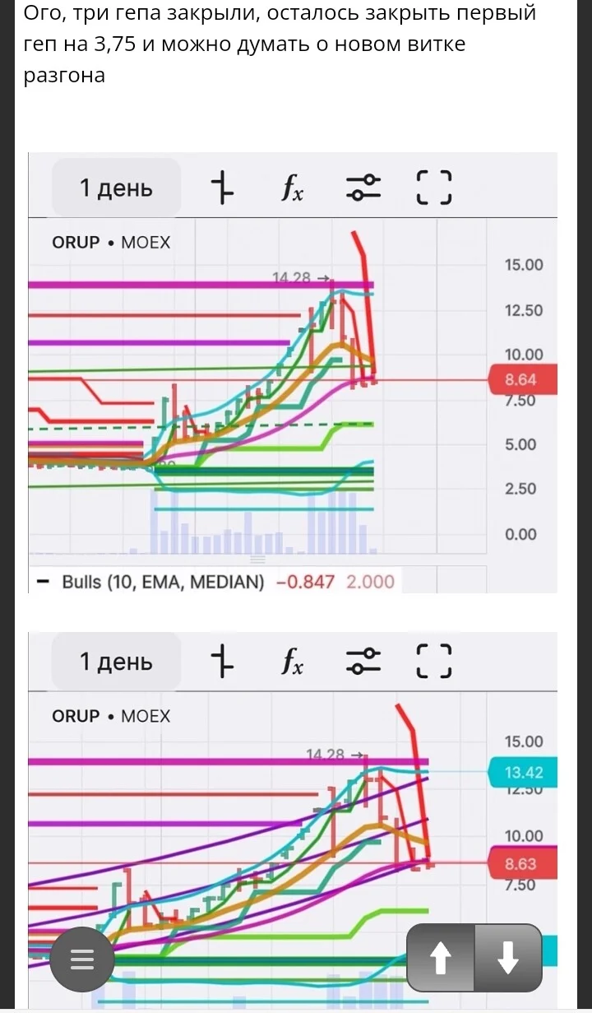Viewport: 592px width, 1013px height.
Task: Click the 8.64 price label on top chart
Action: (523, 380)
